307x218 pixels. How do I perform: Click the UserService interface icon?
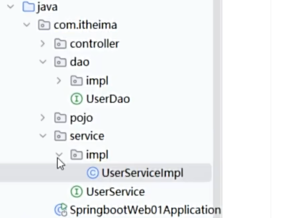[x=76, y=192]
